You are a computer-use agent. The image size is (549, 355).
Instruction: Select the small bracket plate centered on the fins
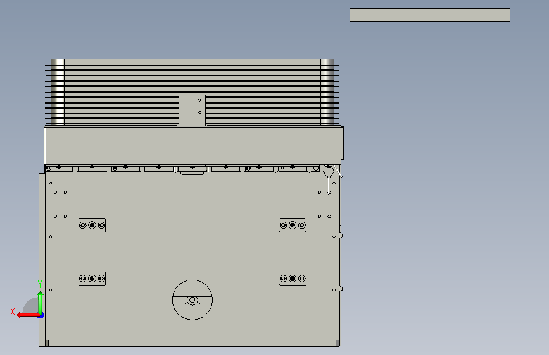point(192,110)
